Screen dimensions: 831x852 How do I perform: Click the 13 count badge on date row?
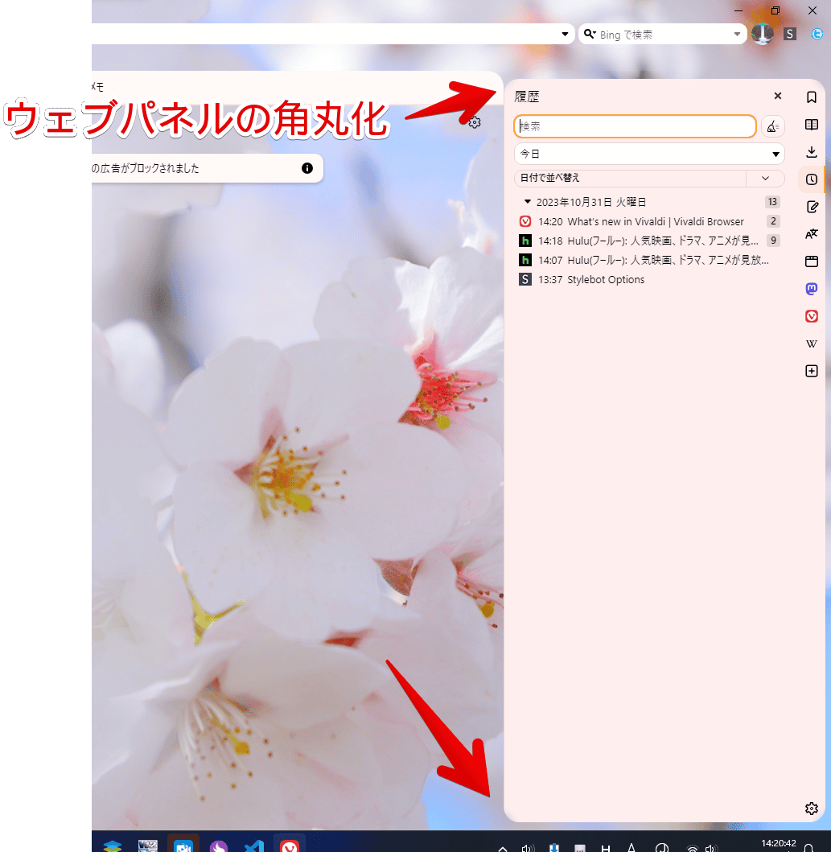pyautogui.click(x=772, y=202)
